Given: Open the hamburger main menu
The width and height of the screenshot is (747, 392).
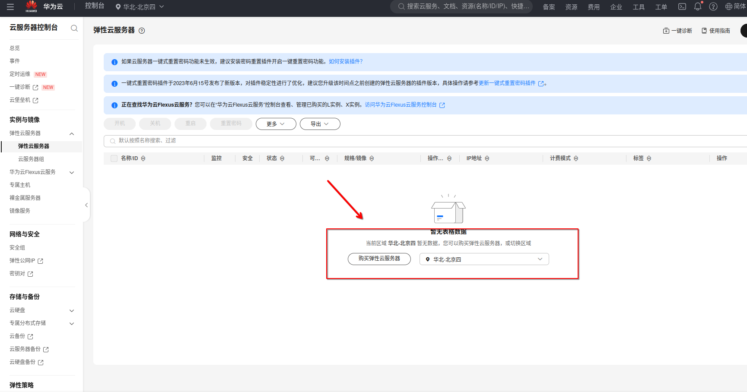Looking at the screenshot, I should click(x=10, y=6).
